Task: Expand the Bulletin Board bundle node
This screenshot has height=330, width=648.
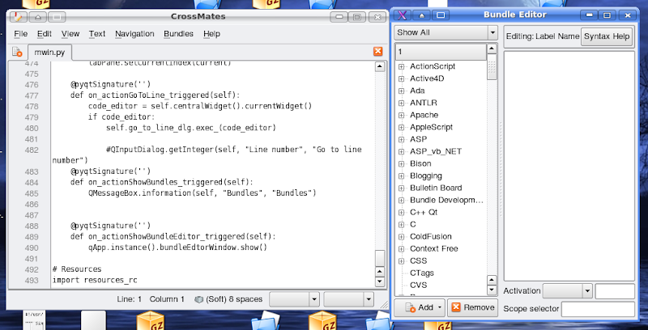Action: (401, 188)
